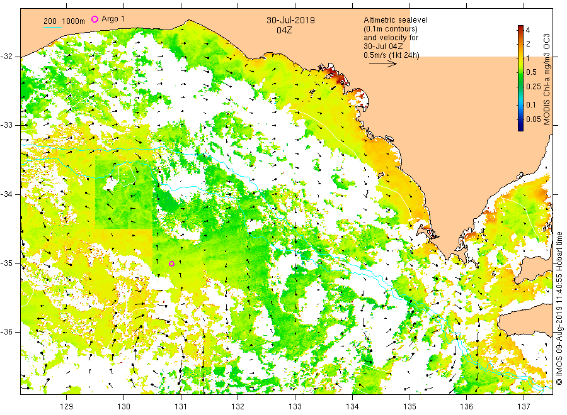Screen dimensions: 567x415
Task: Click the 'Argo 1' legend label
Action: (x=113, y=19)
